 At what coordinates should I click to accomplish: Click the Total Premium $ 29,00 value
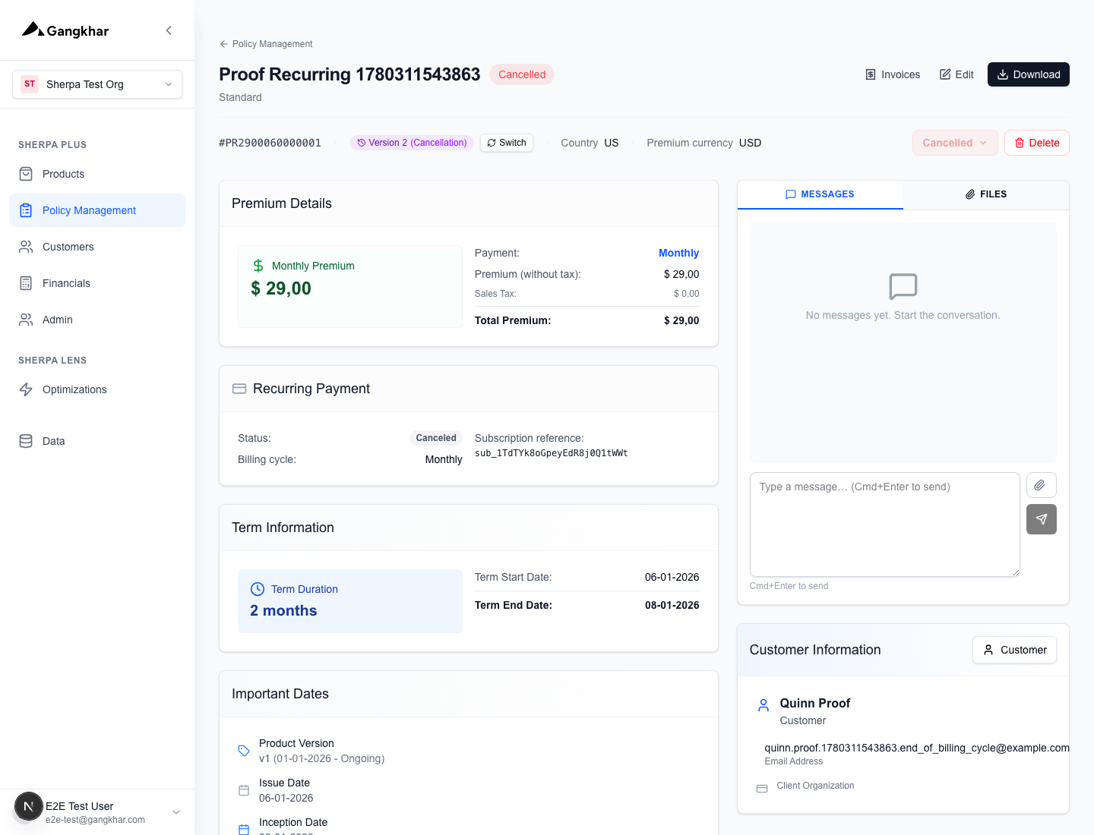pos(681,320)
